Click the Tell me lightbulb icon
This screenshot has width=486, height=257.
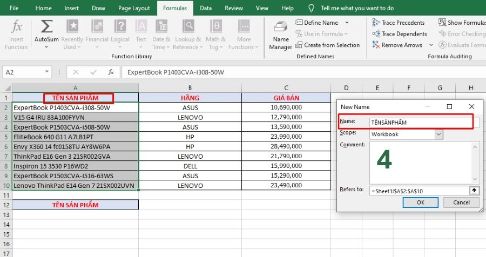coord(311,8)
